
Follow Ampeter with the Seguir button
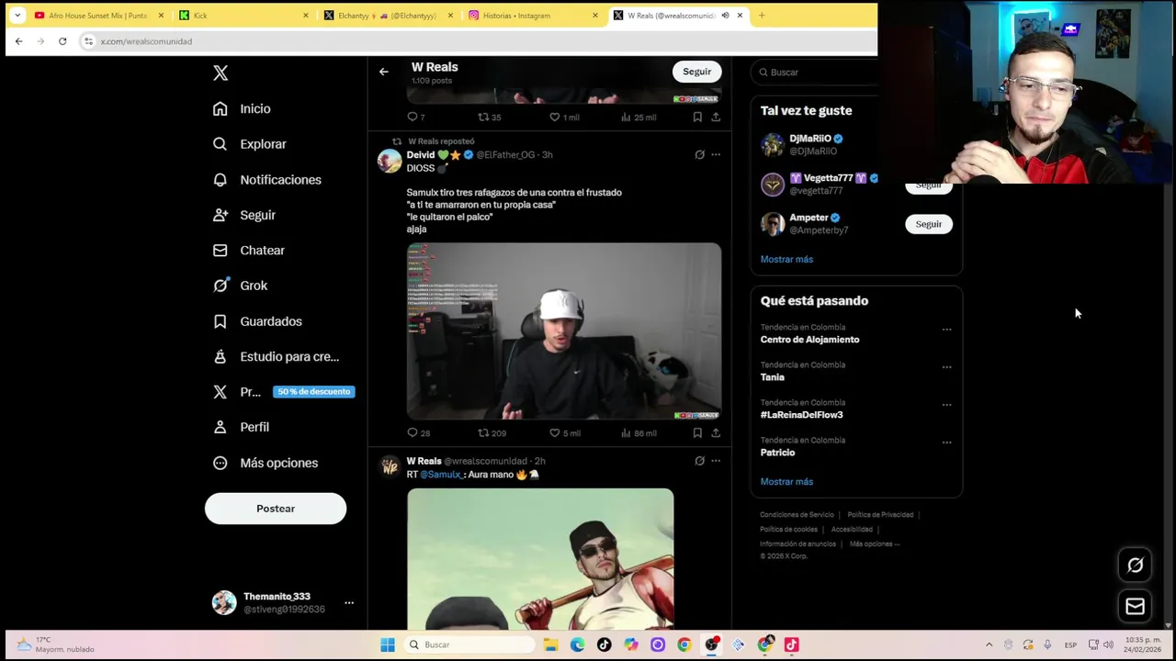[x=929, y=224]
